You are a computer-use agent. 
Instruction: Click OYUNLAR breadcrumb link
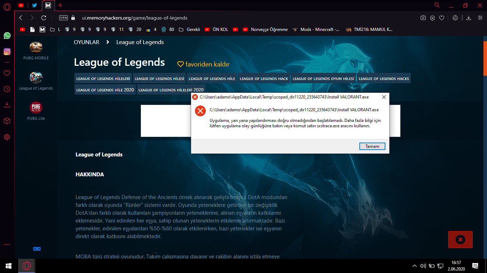click(87, 42)
